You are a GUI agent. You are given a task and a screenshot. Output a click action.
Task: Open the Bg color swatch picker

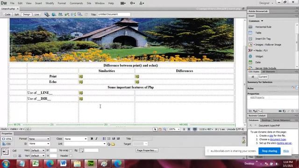click(81, 150)
